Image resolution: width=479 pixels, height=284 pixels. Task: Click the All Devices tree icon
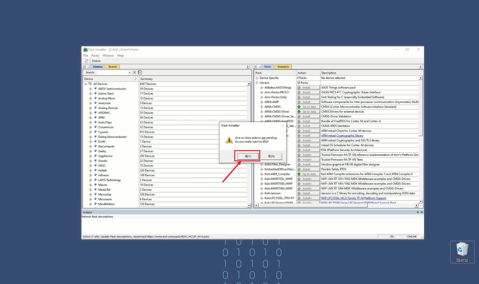pyautogui.click(x=90, y=84)
